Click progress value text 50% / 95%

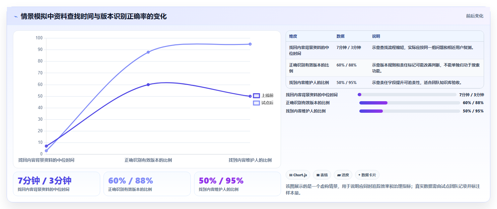[x=473, y=111]
